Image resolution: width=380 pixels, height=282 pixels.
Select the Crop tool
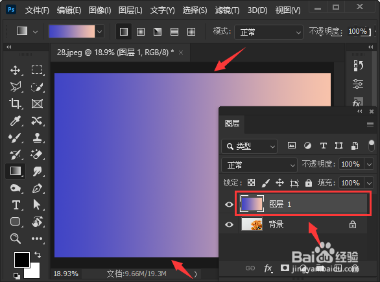(16, 104)
